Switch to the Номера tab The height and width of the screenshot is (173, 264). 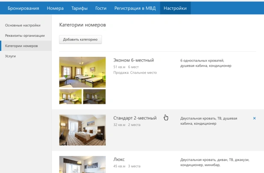(x=55, y=8)
